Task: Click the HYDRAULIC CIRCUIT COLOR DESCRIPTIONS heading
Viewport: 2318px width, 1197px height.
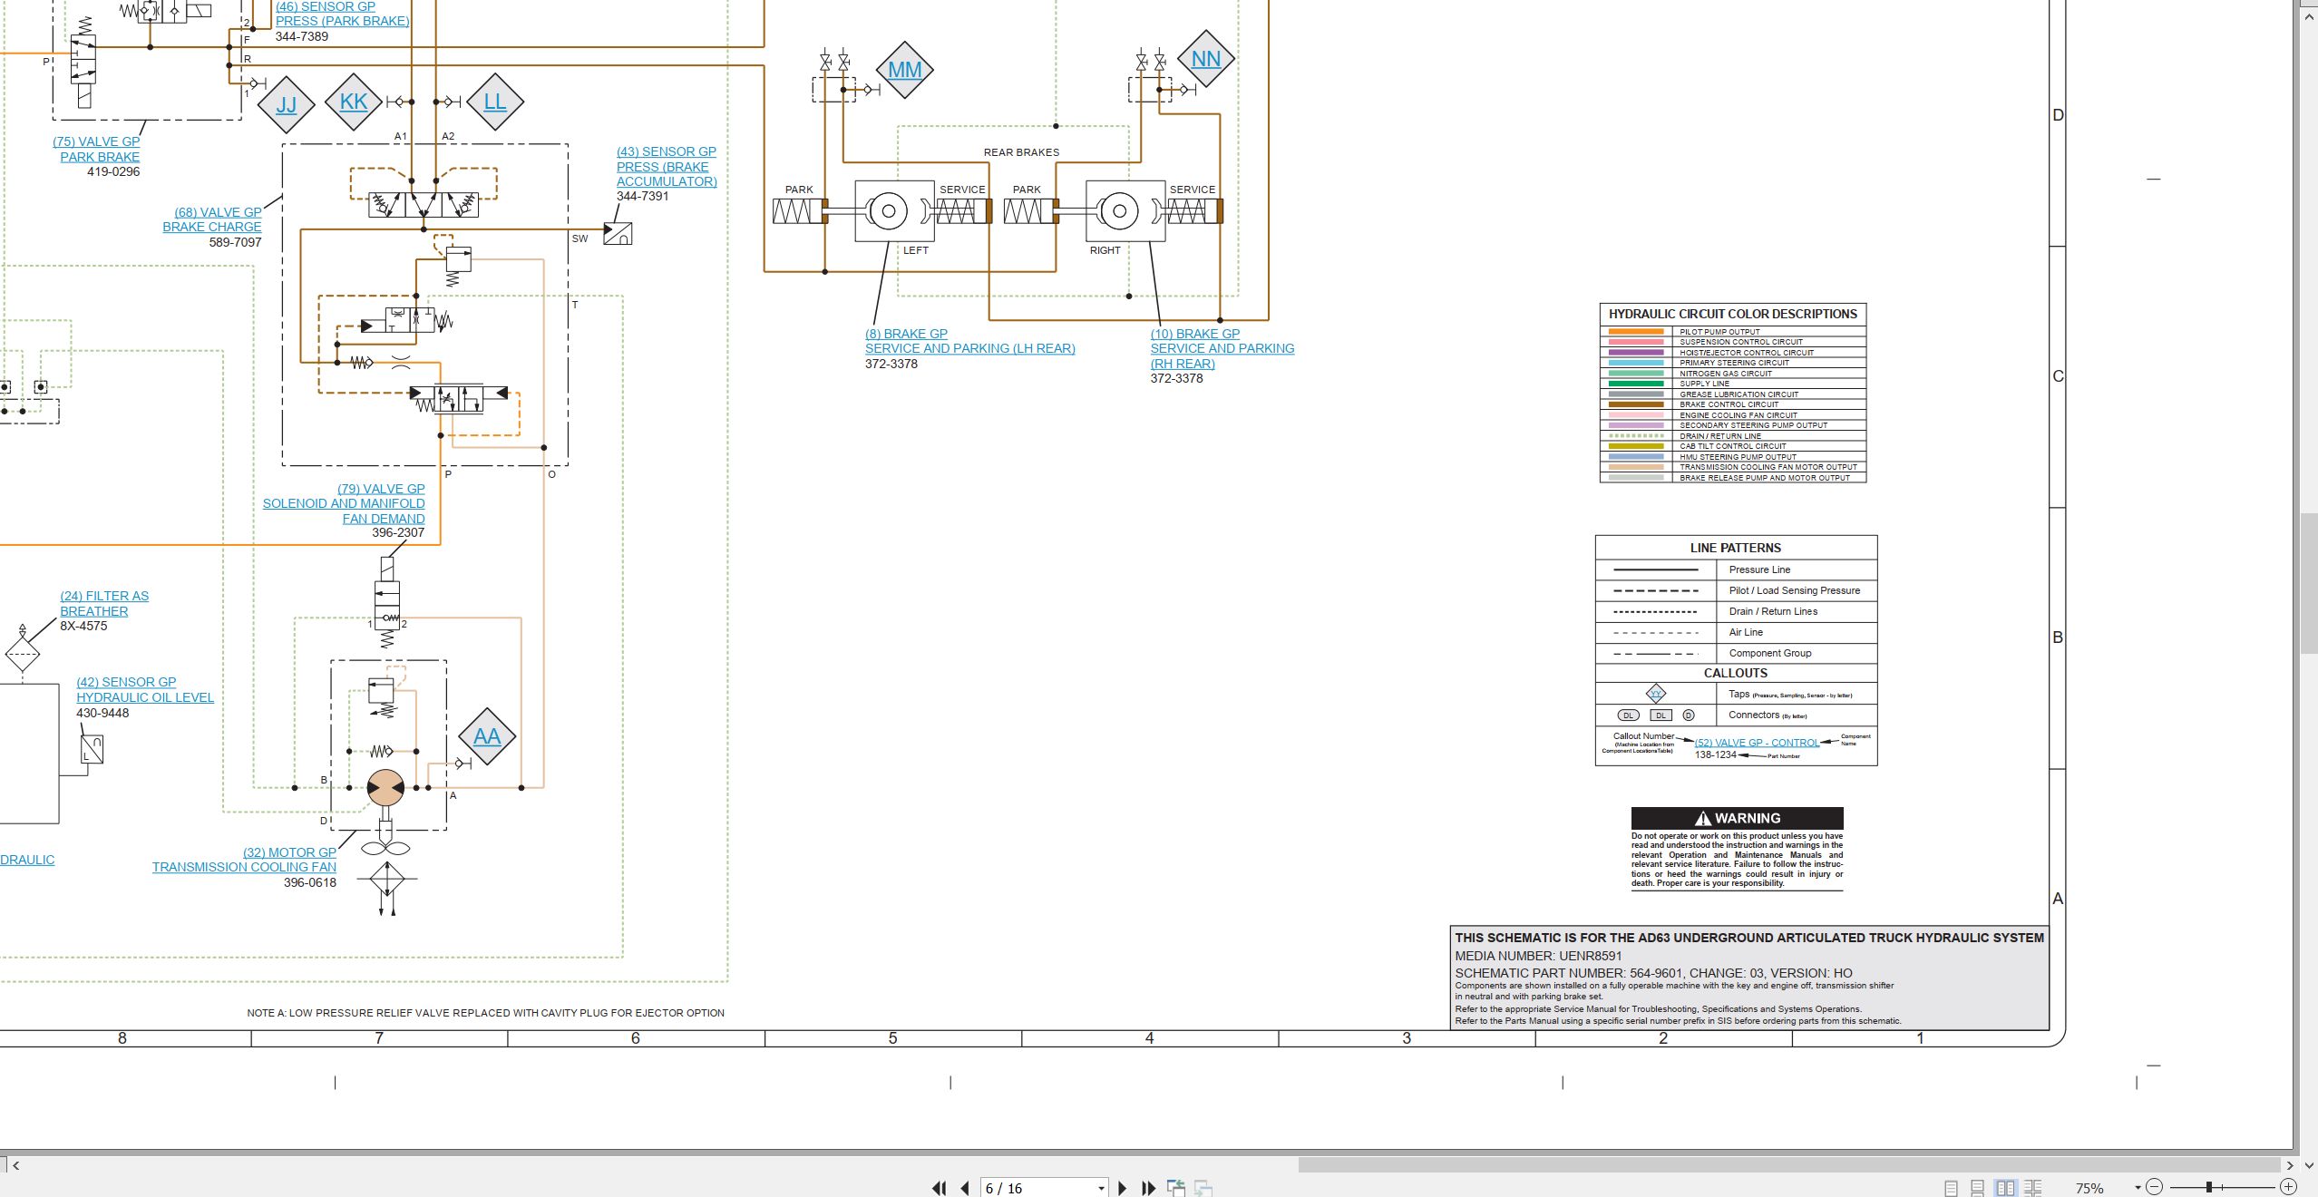Action: [x=1732, y=314]
